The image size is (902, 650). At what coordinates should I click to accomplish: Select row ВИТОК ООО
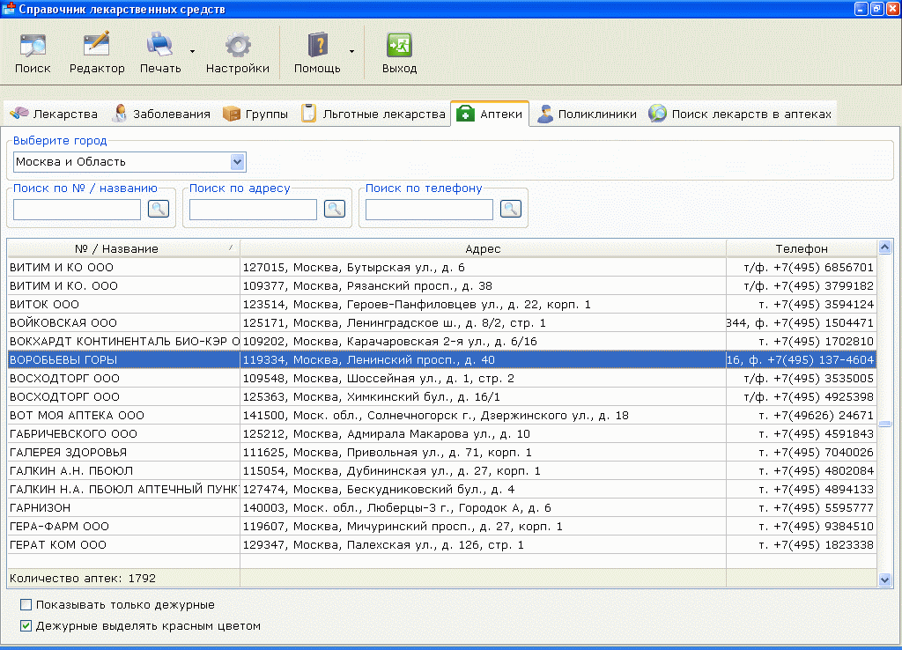[442, 304]
